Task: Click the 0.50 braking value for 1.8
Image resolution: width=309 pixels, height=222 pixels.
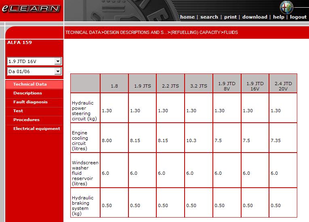Action: (x=107, y=205)
